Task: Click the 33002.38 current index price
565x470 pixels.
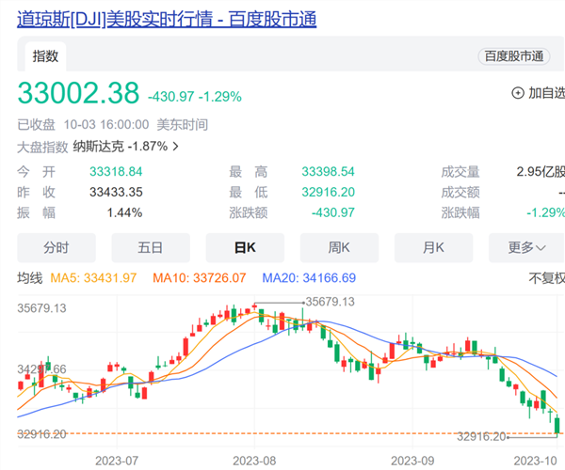Action: pyautogui.click(x=78, y=93)
